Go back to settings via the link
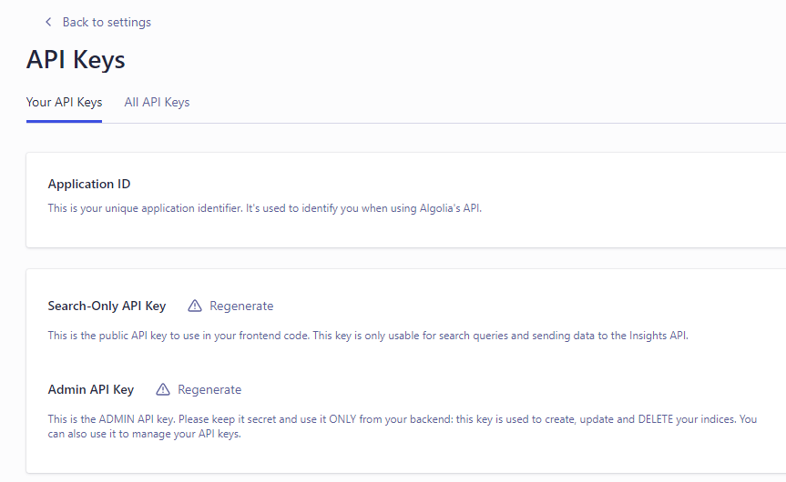 click(x=107, y=22)
